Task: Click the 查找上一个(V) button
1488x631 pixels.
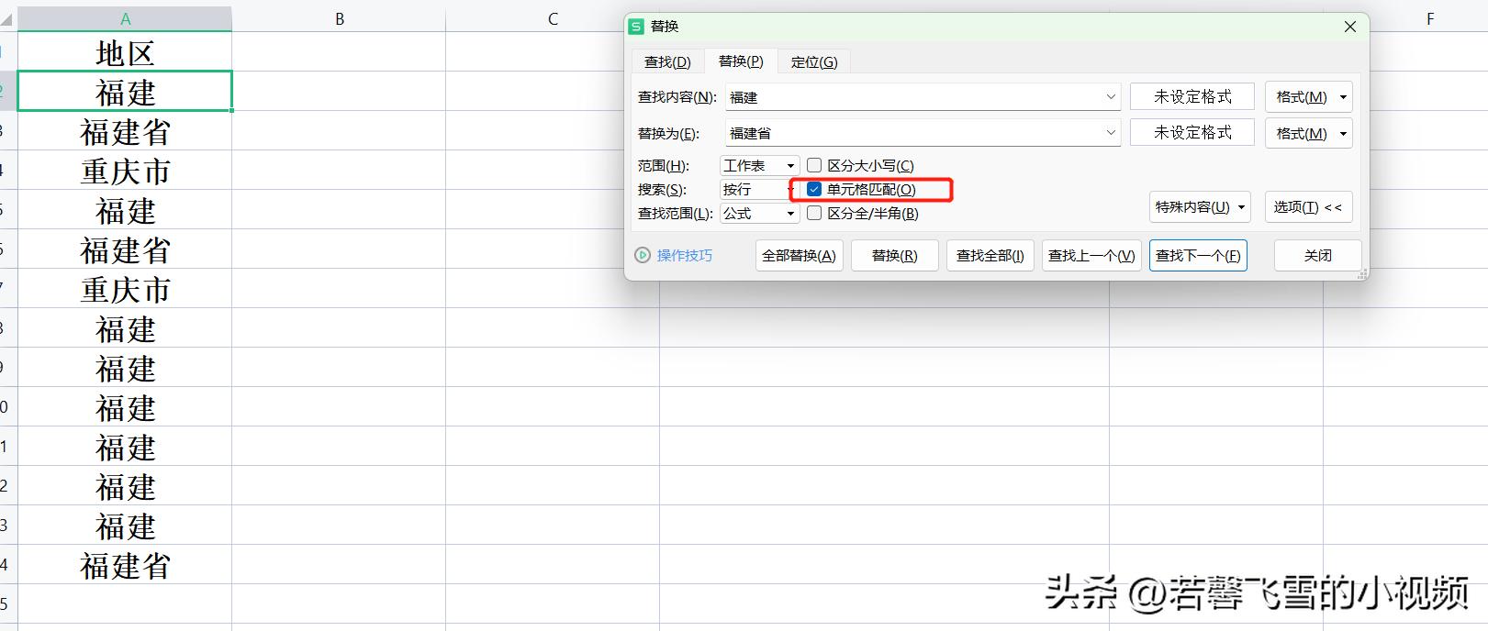Action: click(x=1091, y=255)
